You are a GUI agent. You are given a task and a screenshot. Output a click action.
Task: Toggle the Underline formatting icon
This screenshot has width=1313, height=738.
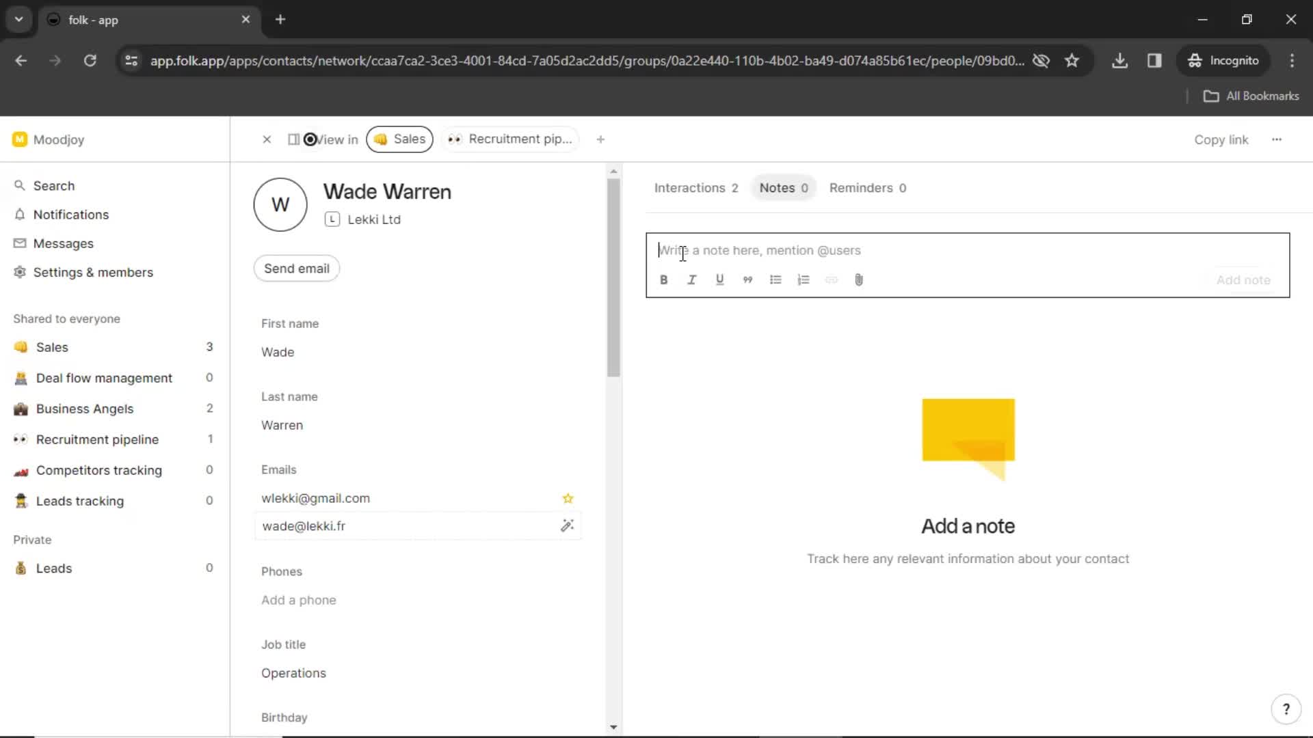coord(719,279)
